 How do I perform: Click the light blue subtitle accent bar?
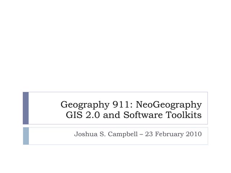[26, 136]
